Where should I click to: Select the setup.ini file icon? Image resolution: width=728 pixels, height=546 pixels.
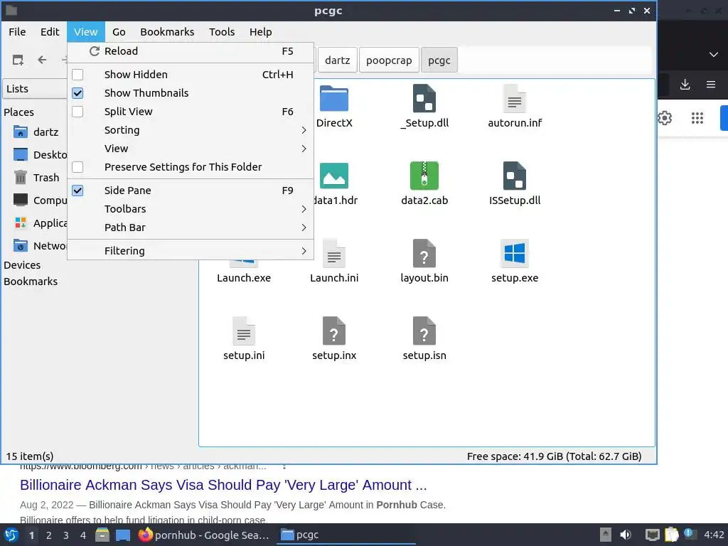244,331
